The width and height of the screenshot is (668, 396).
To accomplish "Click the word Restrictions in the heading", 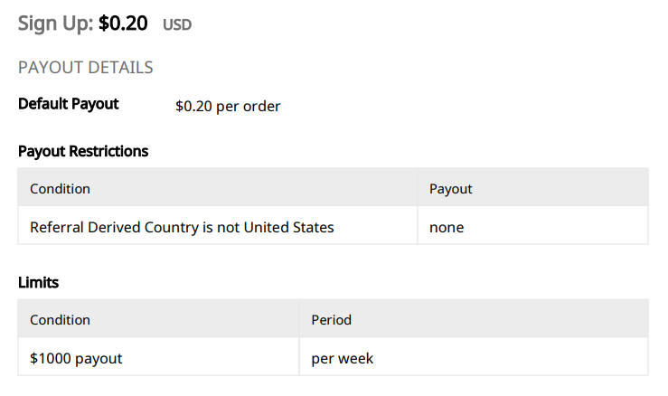I will pyautogui.click(x=108, y=151).
